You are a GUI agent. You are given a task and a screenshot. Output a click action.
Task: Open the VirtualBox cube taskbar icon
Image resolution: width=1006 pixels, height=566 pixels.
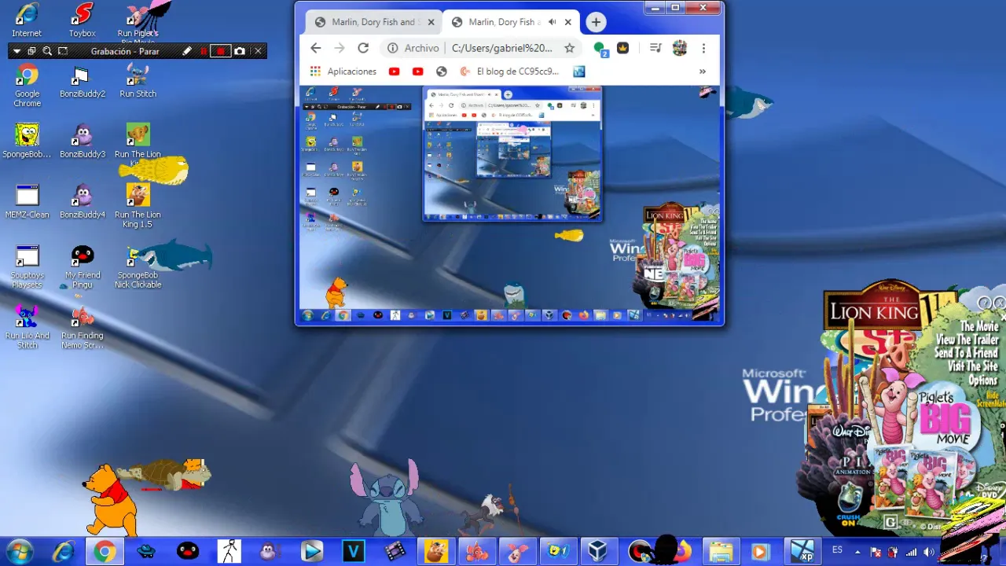coord(599,551)
